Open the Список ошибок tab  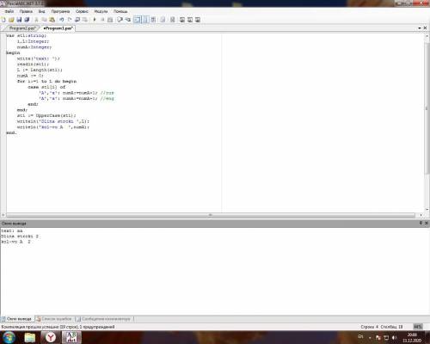tap(54, 319)
